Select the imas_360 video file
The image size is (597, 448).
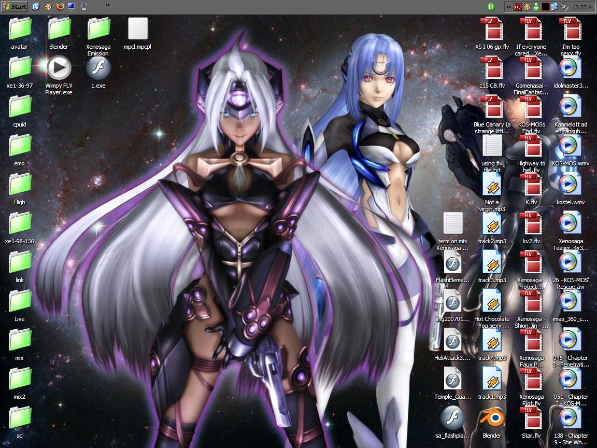pyautogui.click(x=571, y=306)
